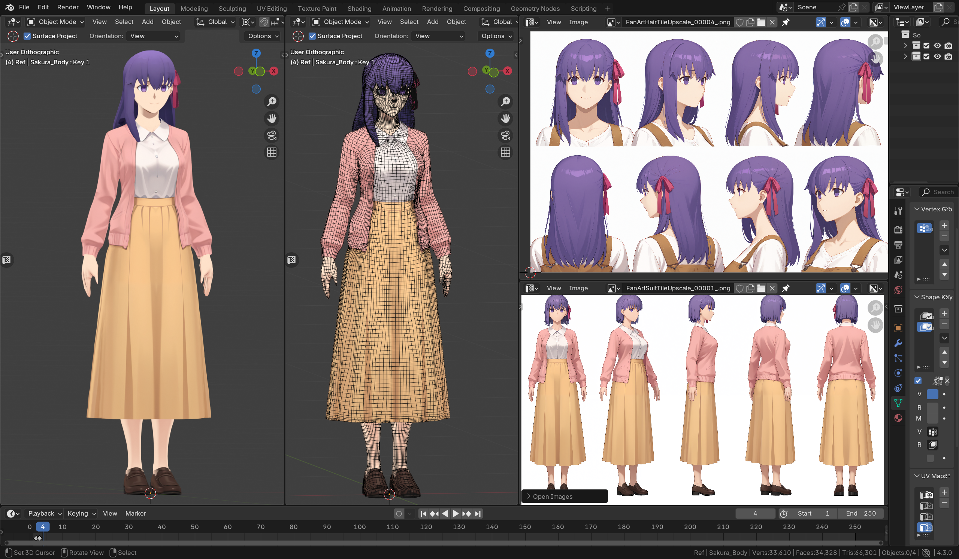Screen dimensions: 959x559
Task: Pin the FanArtHairTileUpscale image
Action: coord(786,22)
